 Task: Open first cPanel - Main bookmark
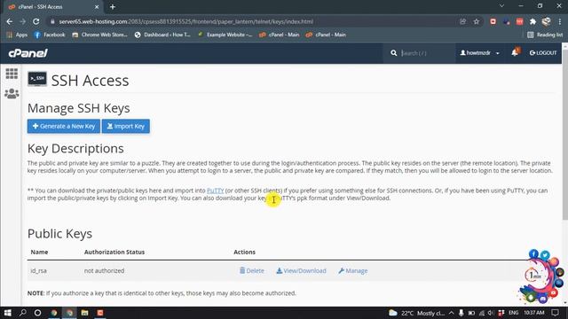[280, 35]
